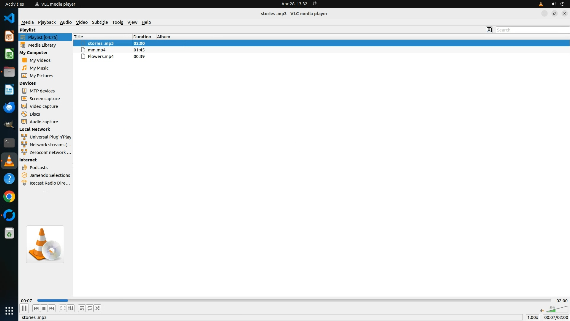The height and width of the screenshot is (321, 570).
Task: Select Flowers.mp4 in playlist
Action: click(x=101, y=56)
